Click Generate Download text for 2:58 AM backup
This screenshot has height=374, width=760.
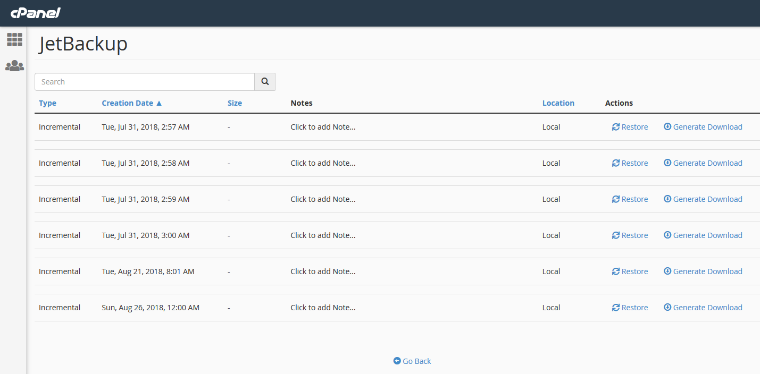click(x=708, y=163)
